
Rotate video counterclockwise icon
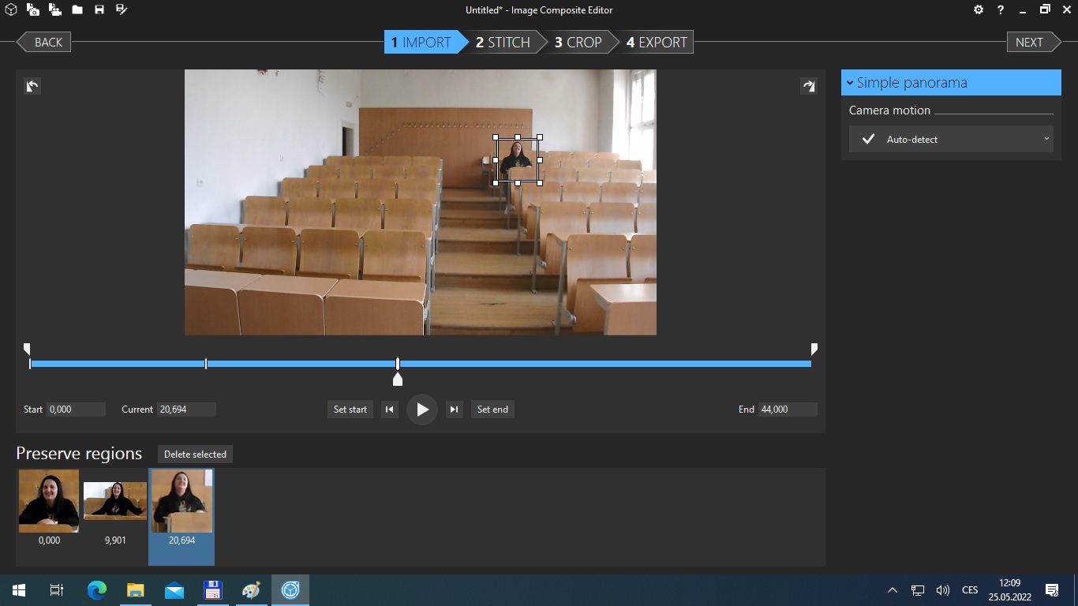coord(32,86)
